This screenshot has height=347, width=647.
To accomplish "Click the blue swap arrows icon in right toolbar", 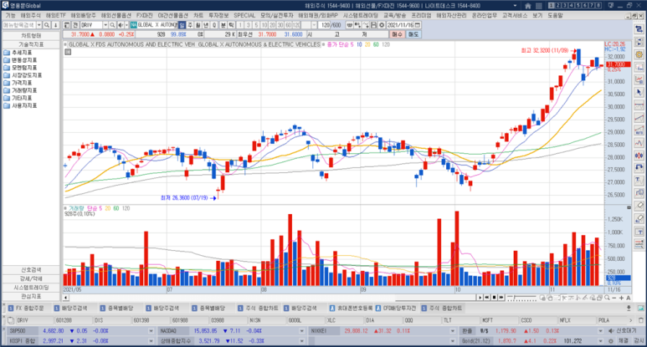I will point(639,29).
